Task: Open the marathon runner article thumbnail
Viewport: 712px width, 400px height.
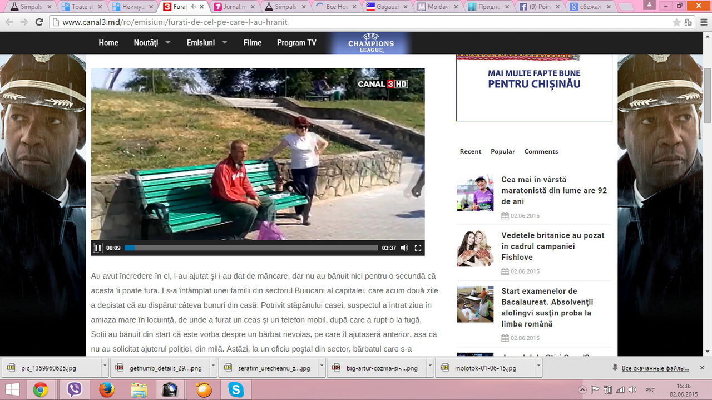Action: (x=475, y=193)
